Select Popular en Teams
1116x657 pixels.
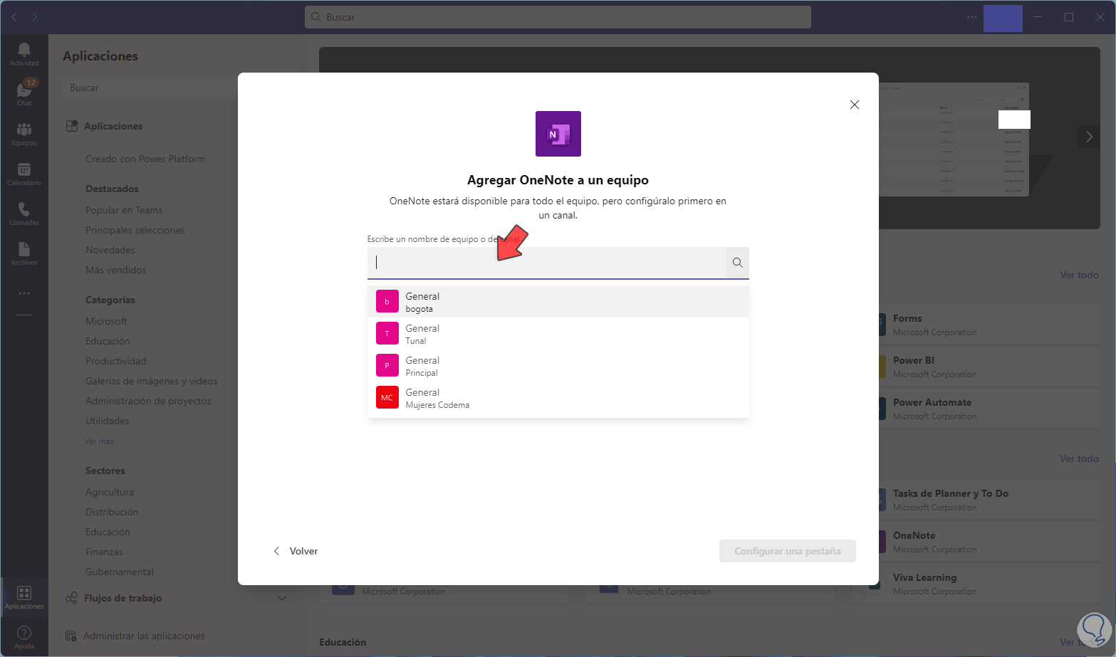click(x=124, y=210)
